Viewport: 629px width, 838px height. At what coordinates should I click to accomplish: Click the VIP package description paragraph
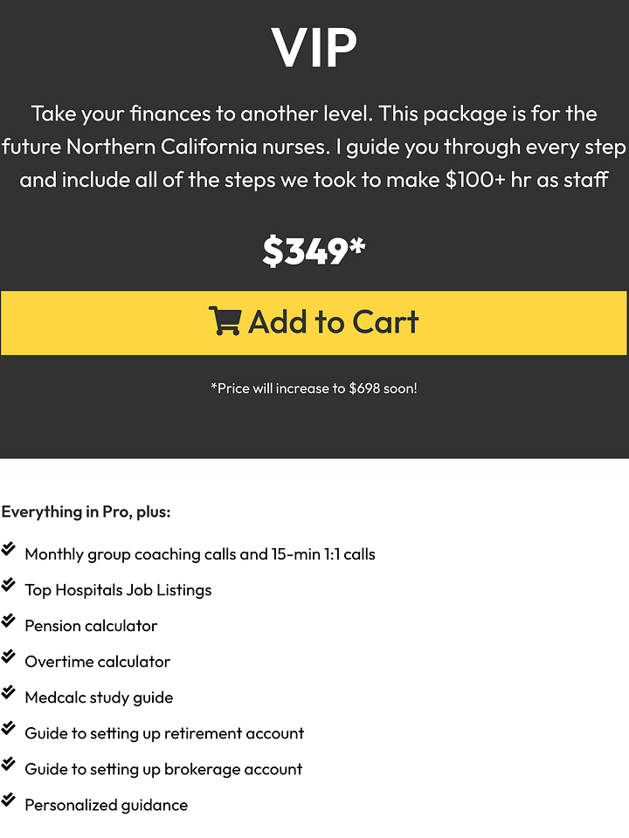(314, 147)
